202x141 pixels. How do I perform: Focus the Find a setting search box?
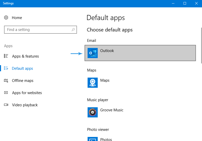(x=41, y=30)
